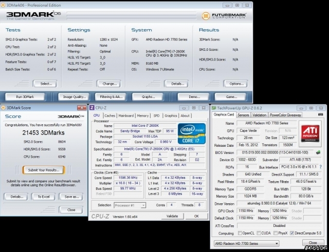Click Details... in the 3DMark Score window
The height and width of the screenshot is (252, 329).
pos(16,197)
